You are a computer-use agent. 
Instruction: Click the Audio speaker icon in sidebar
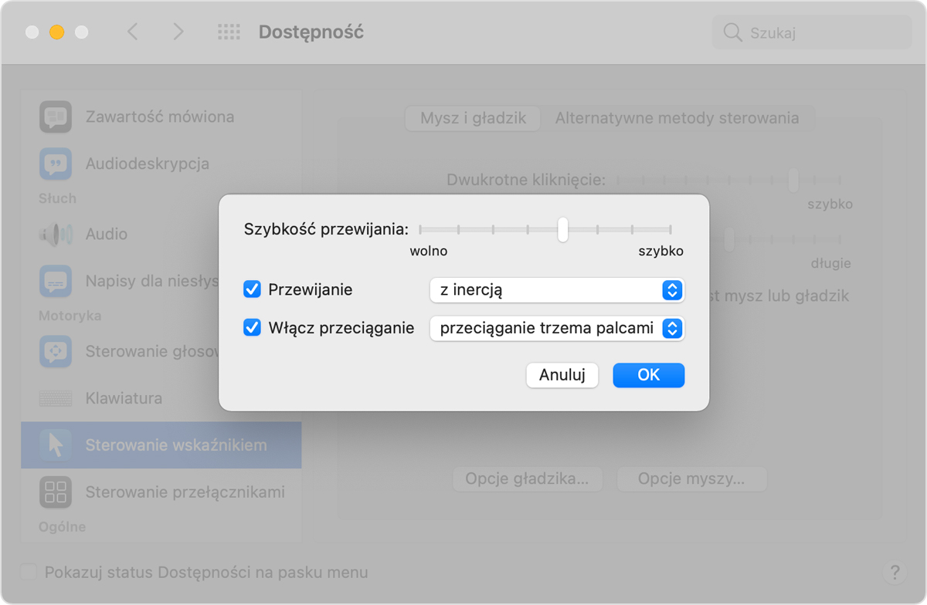click(55, 234)
